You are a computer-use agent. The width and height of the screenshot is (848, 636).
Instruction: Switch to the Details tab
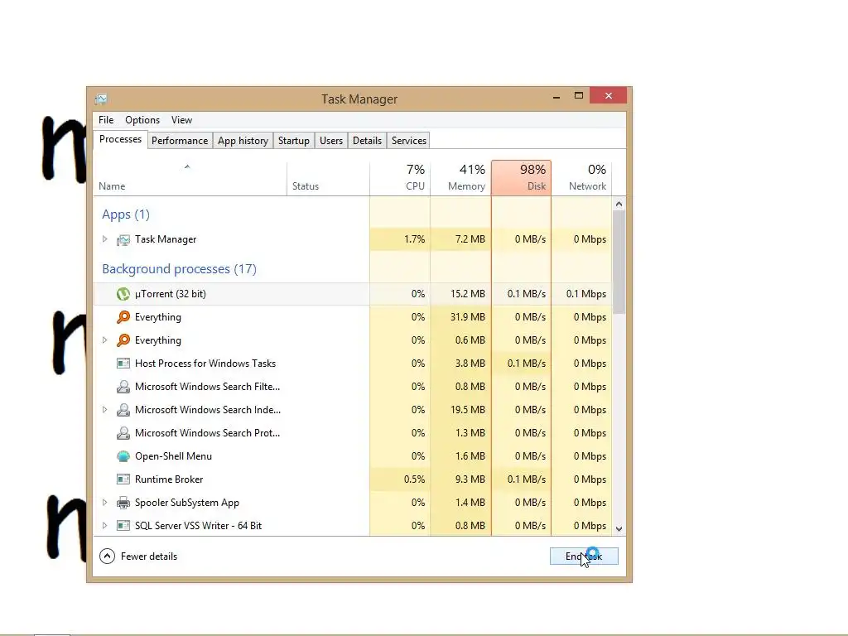tap(367, 141)
